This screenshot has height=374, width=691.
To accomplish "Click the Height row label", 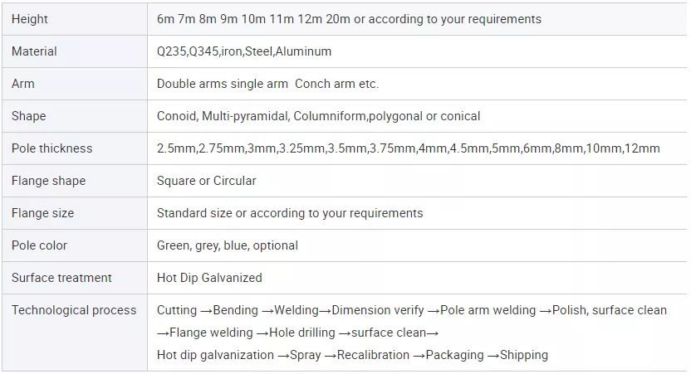I will 30,19.
